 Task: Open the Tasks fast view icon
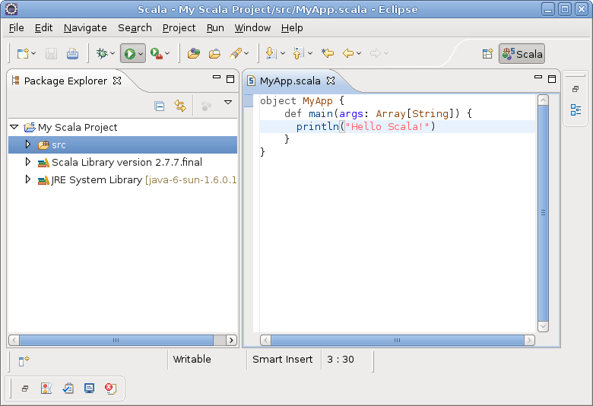(x=68, y=388)
